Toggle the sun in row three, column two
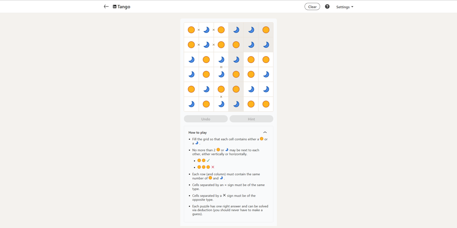Viewport: 457px width, 228px height. click(x=206, y=60)
